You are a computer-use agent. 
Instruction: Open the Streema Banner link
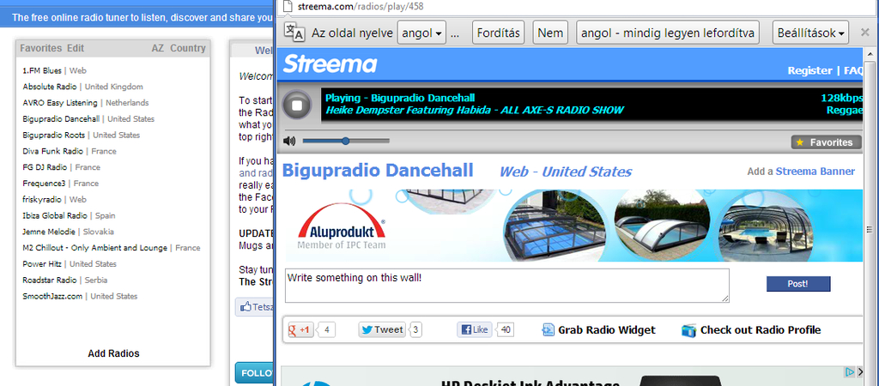tap(815, 172)
